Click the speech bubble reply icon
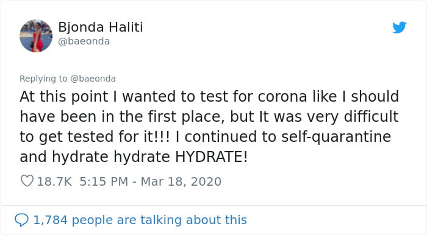427x235 pixels. [x=21, y=220]
